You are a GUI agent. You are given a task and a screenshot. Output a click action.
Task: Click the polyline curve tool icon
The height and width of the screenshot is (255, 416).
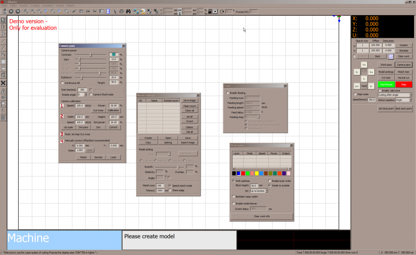[3, 55]
